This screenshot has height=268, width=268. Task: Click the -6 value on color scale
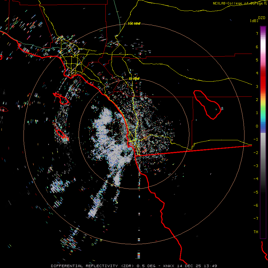(256, 205)
